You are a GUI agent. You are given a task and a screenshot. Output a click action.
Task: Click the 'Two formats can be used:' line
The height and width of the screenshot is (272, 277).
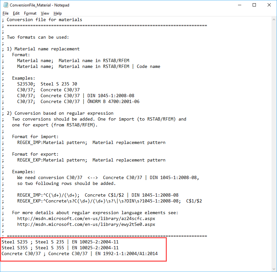click(x=38, y=37)
